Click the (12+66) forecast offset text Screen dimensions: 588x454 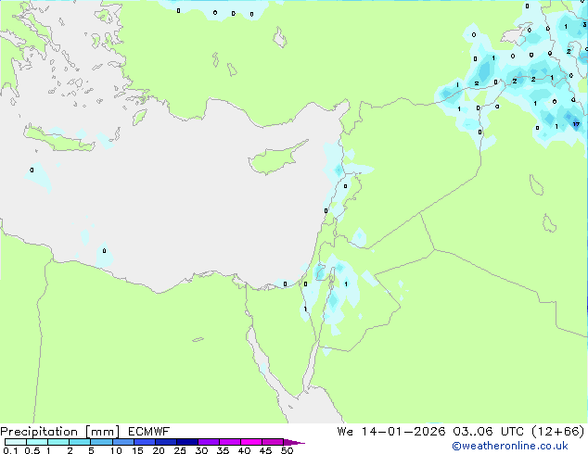tap(558, 432)
